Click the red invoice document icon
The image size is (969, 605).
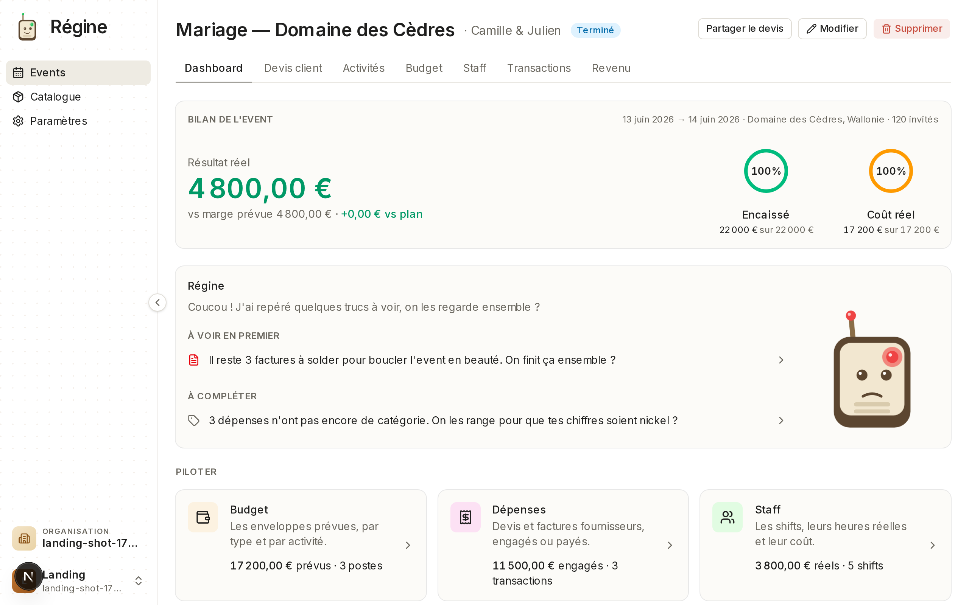click(194, 360)
